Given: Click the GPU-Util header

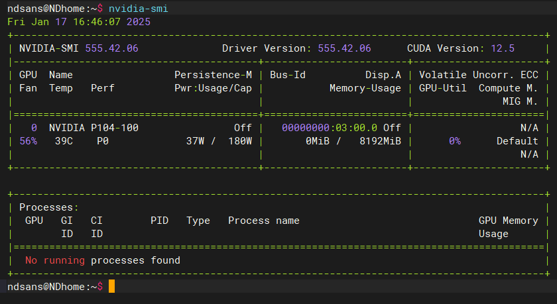Looking at the screenshot, I should pyautogui.click(x=443, y=88).
